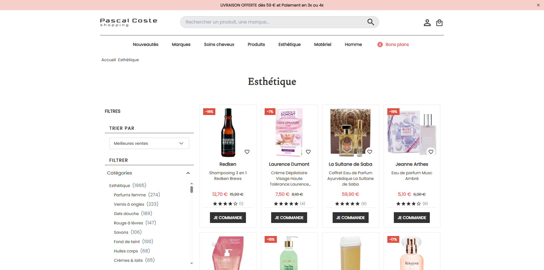Viewport: 544px width, 270px height.
Task: Favorite Jeanne Arthes Musc Ambré heart
Action: (x=431, y=152)
